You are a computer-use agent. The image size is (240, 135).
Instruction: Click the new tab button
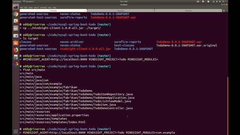224,10
